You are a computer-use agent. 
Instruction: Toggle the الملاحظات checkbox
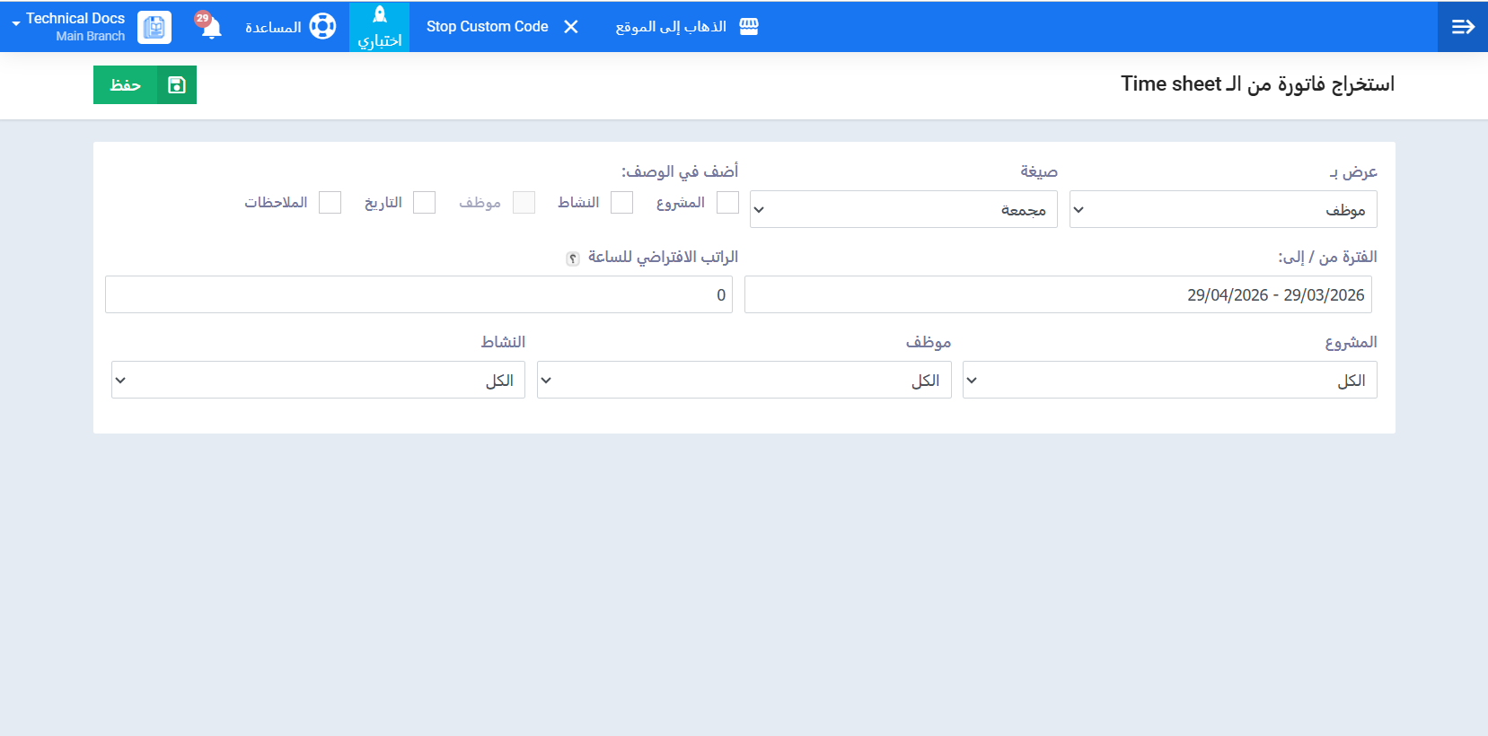pos(330,203)
